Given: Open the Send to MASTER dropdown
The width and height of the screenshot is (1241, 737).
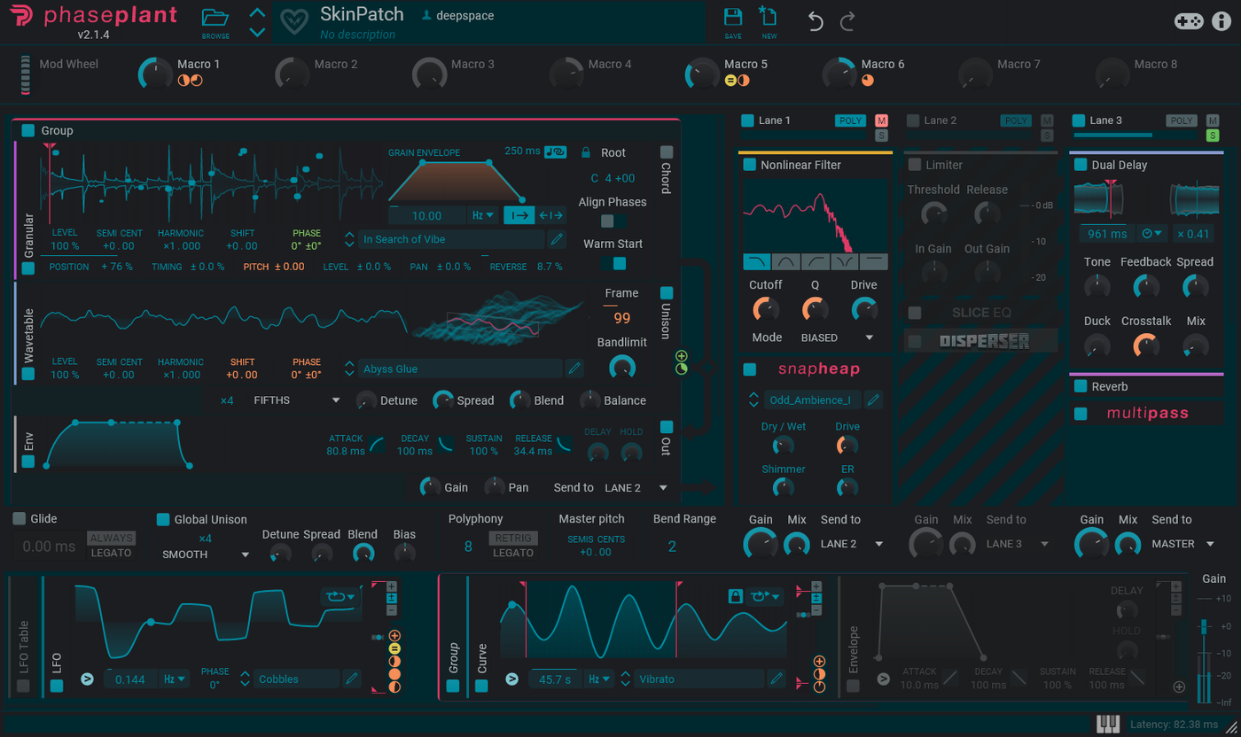Looking at the screenshot, I should 1184,544.
